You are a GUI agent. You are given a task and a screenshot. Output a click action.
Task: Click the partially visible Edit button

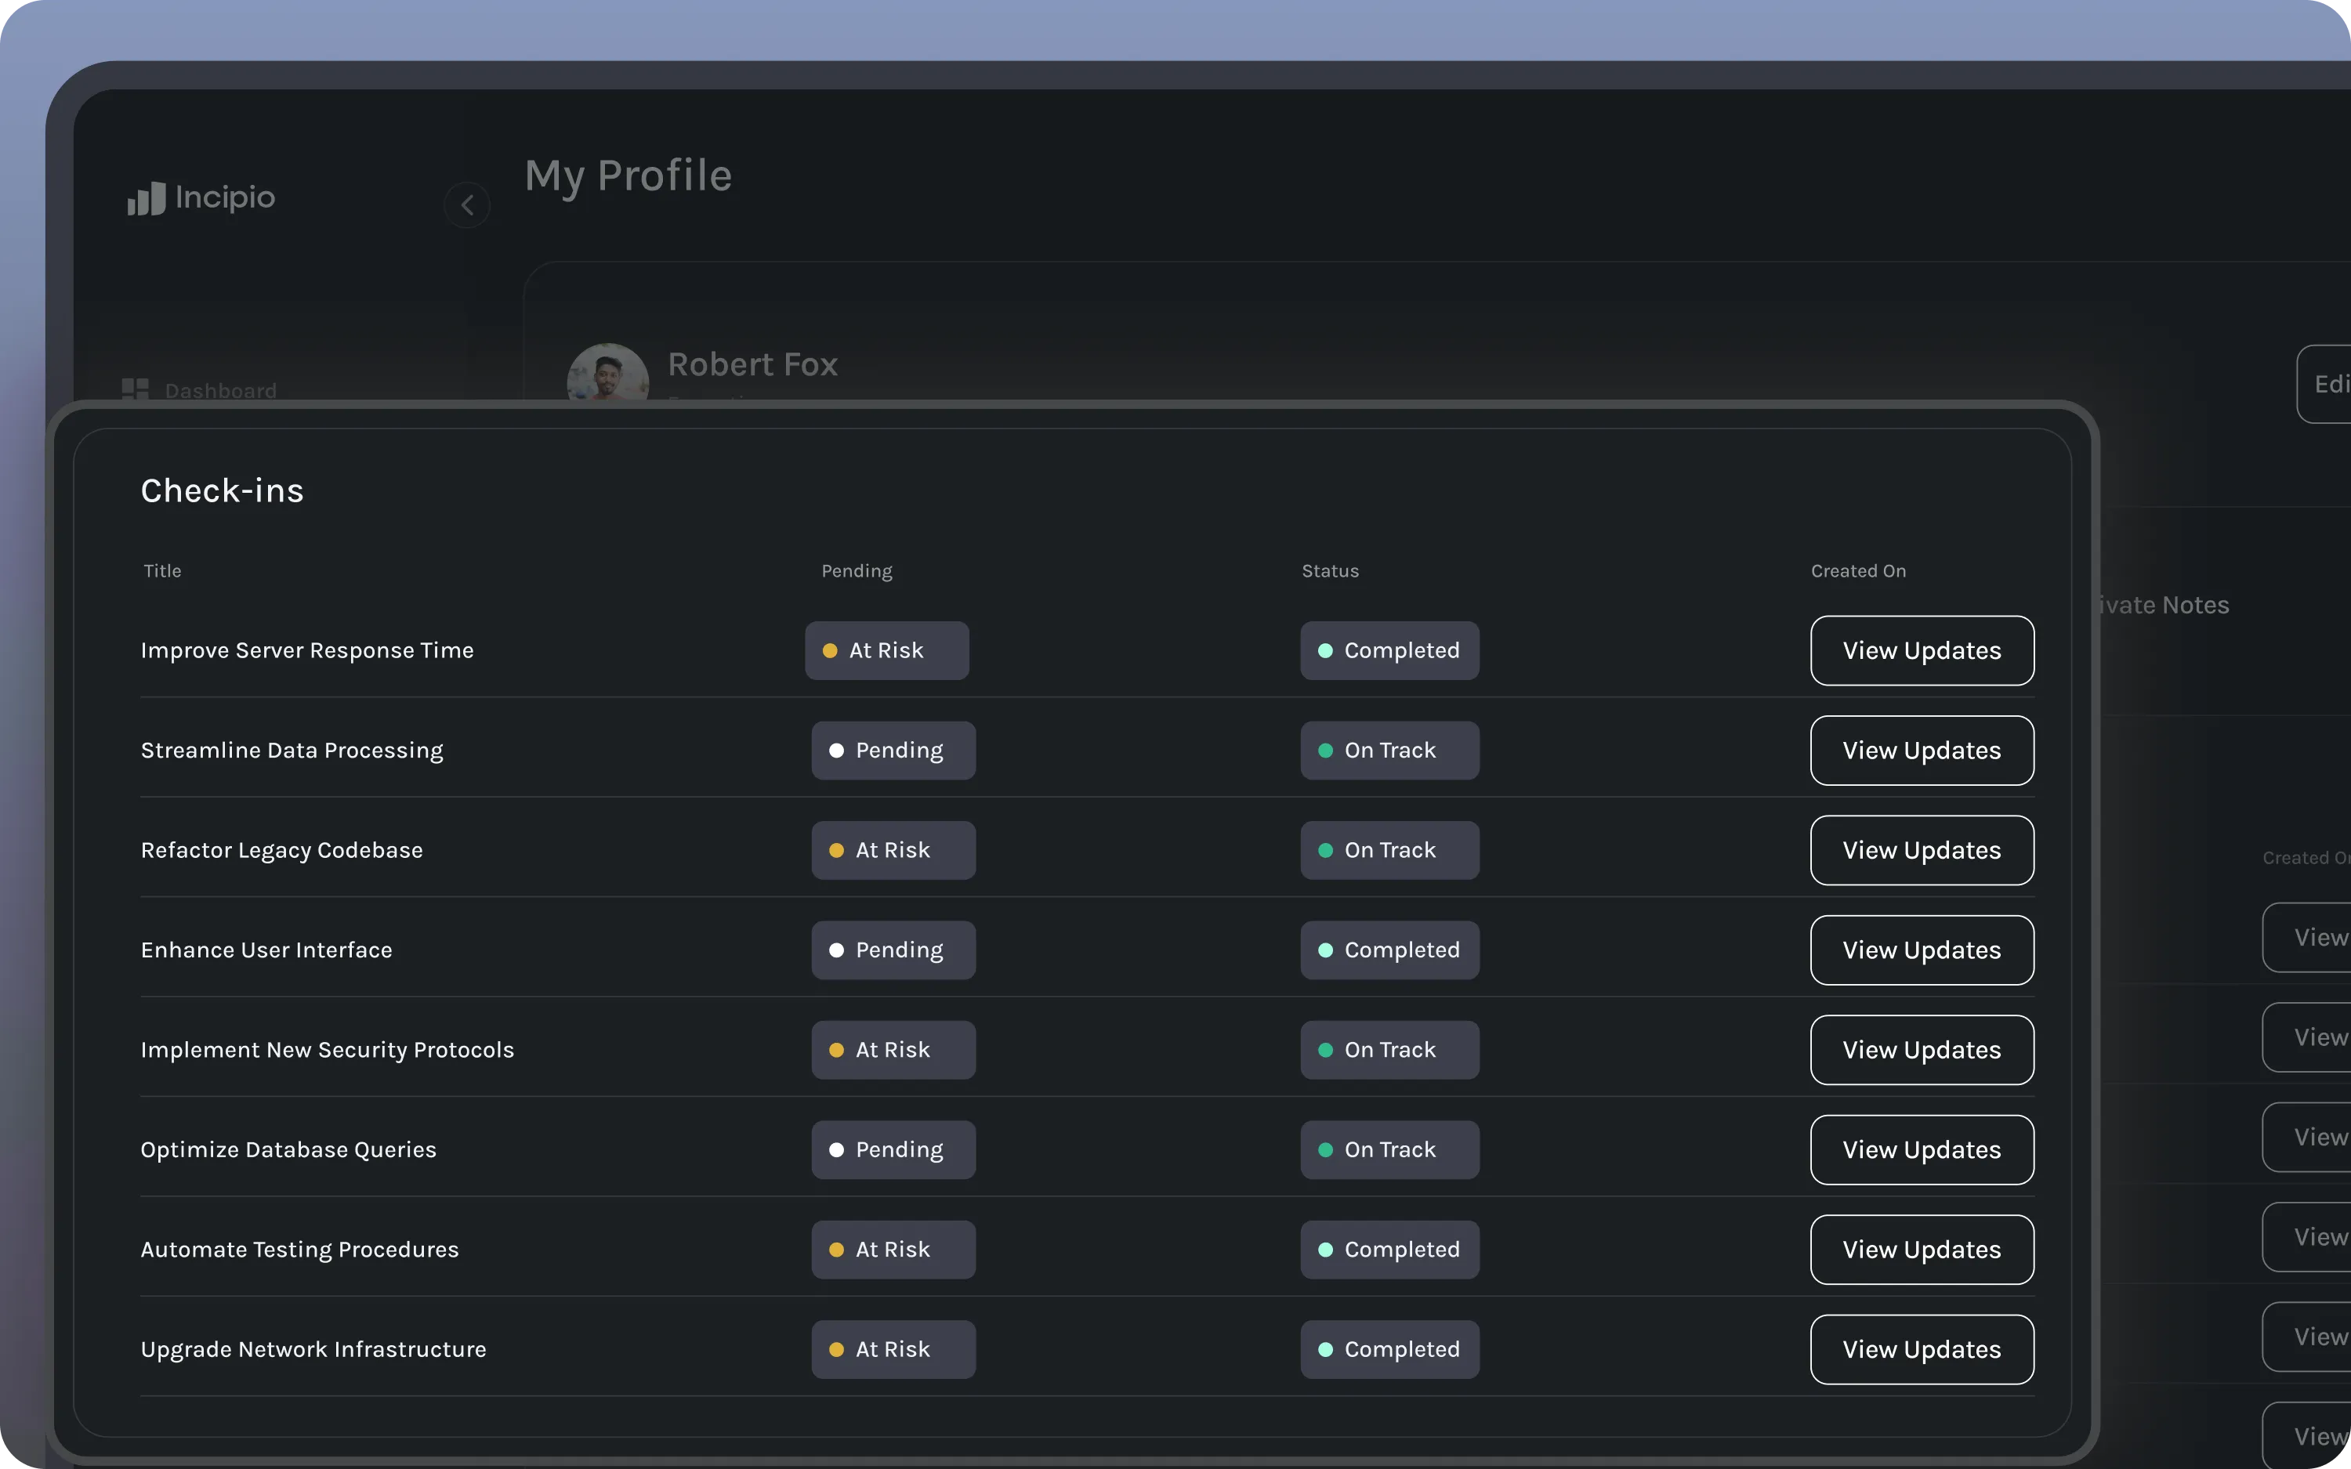[x=2327, y=384]
